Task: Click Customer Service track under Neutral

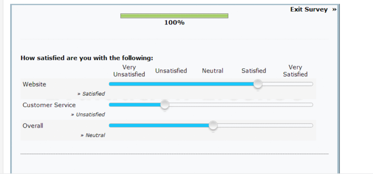Action: [x=213, y=105]
